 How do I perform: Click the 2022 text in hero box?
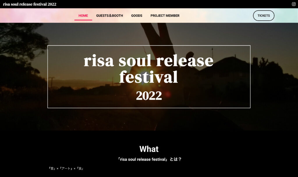coord(149,96)
